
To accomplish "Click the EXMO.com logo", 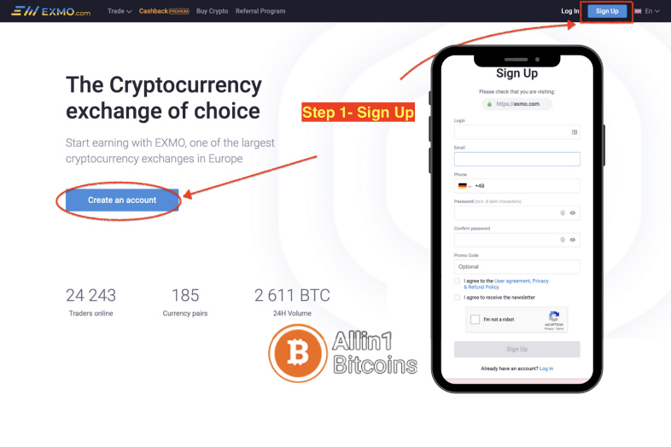I will click(x=51, y=11).
